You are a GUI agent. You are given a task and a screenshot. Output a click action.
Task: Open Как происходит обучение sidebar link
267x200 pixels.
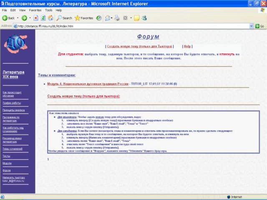[12, 94]
